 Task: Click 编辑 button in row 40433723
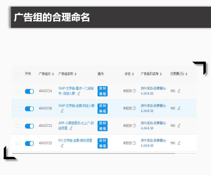[x=103, y=128]
